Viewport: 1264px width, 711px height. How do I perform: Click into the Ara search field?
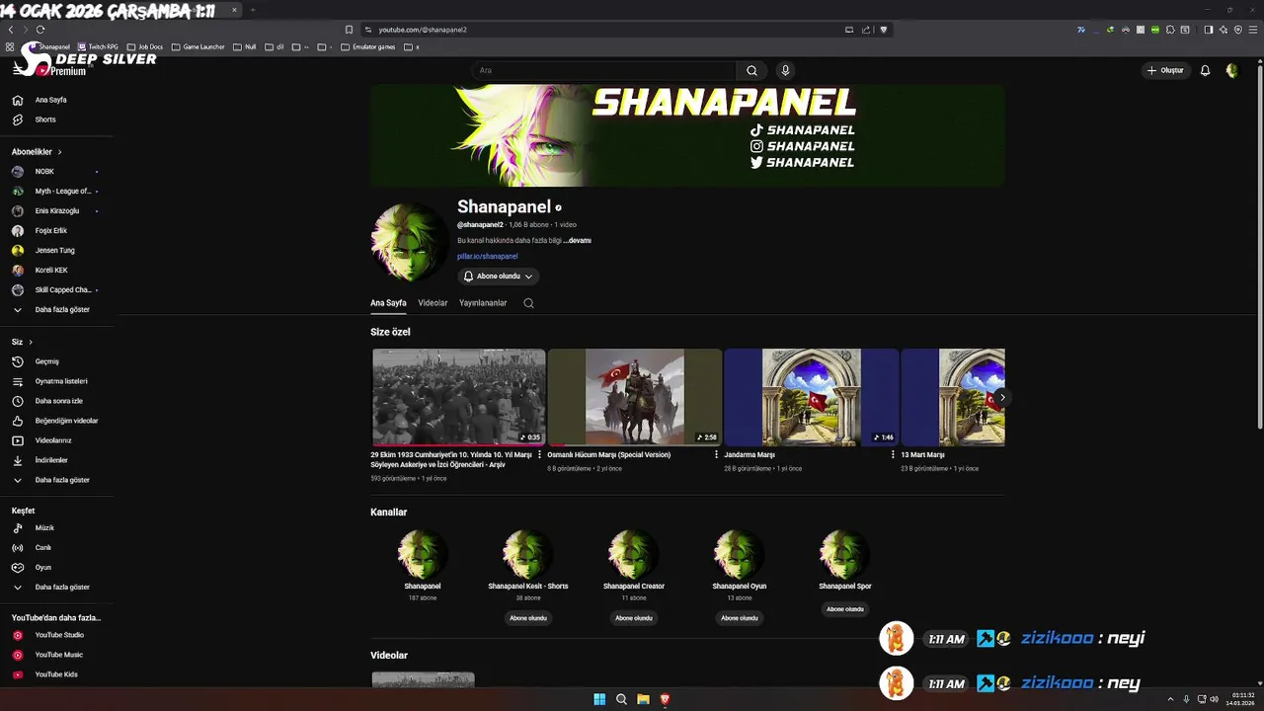[x=604, y=70]
